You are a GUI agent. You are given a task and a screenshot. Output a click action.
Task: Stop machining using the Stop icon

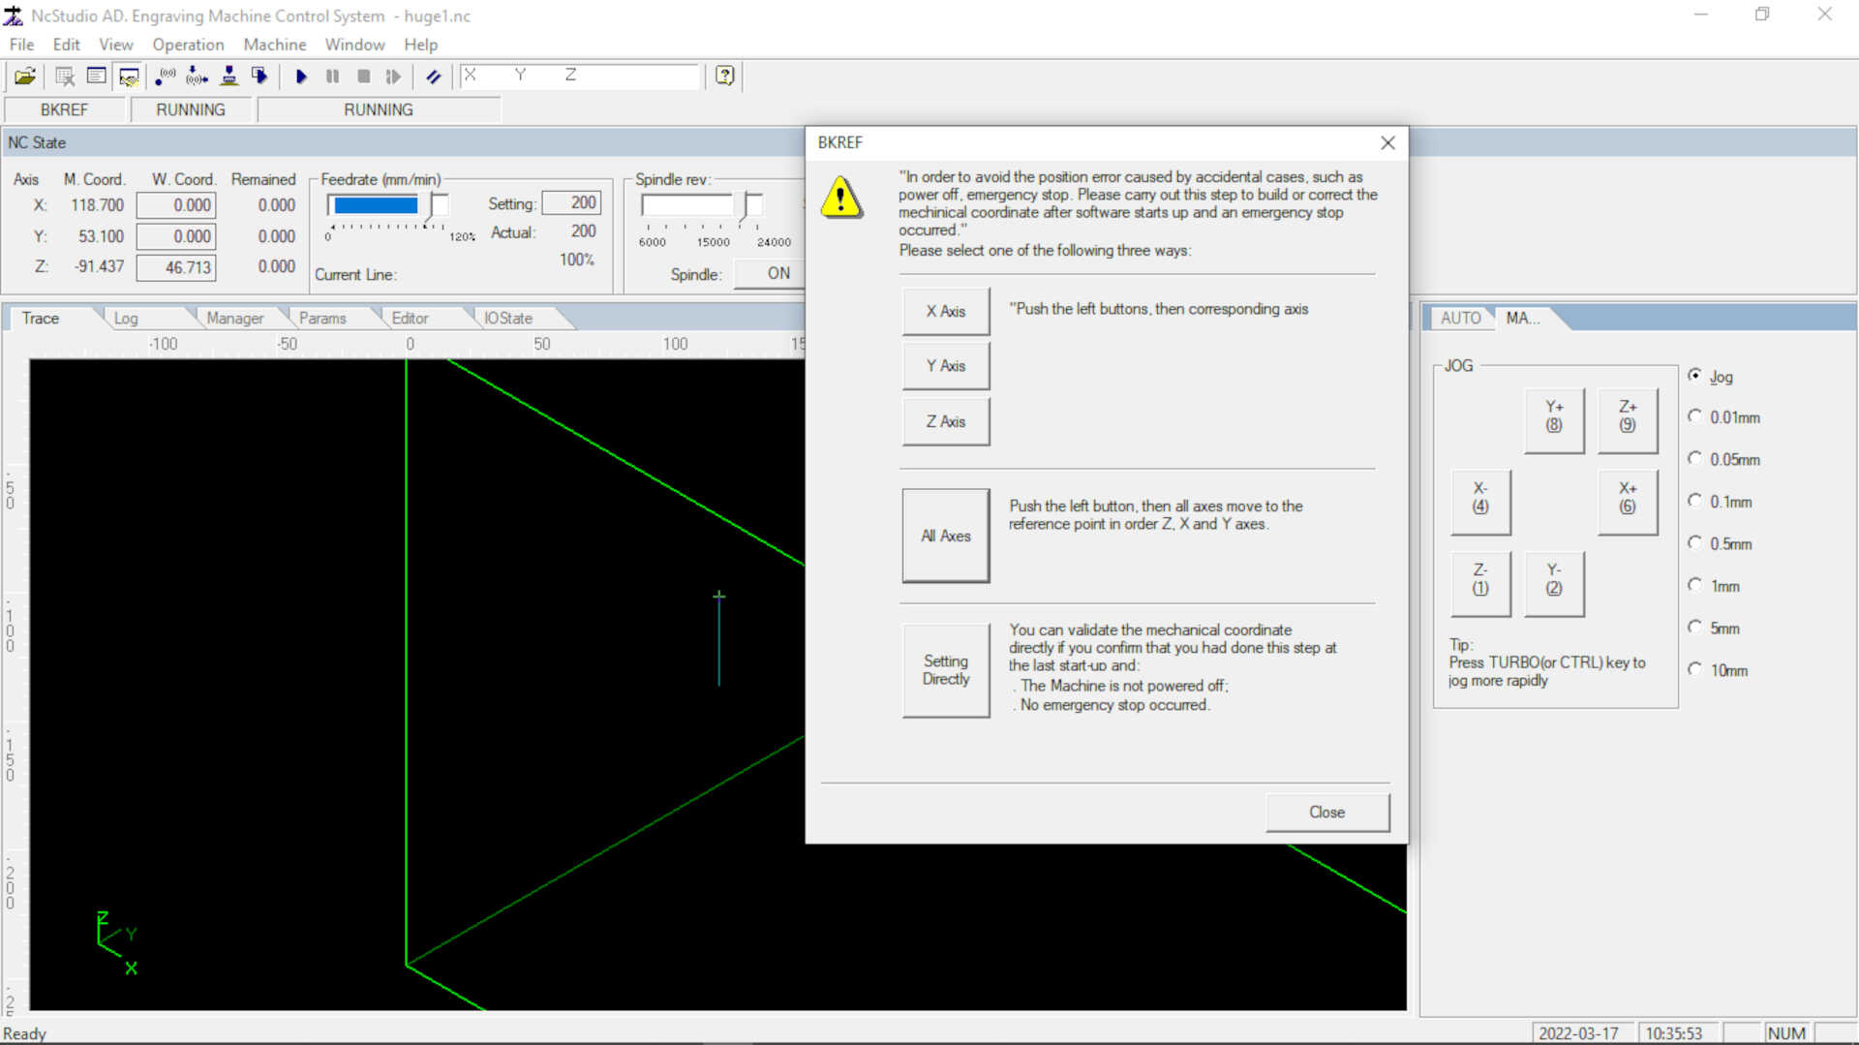363,77
